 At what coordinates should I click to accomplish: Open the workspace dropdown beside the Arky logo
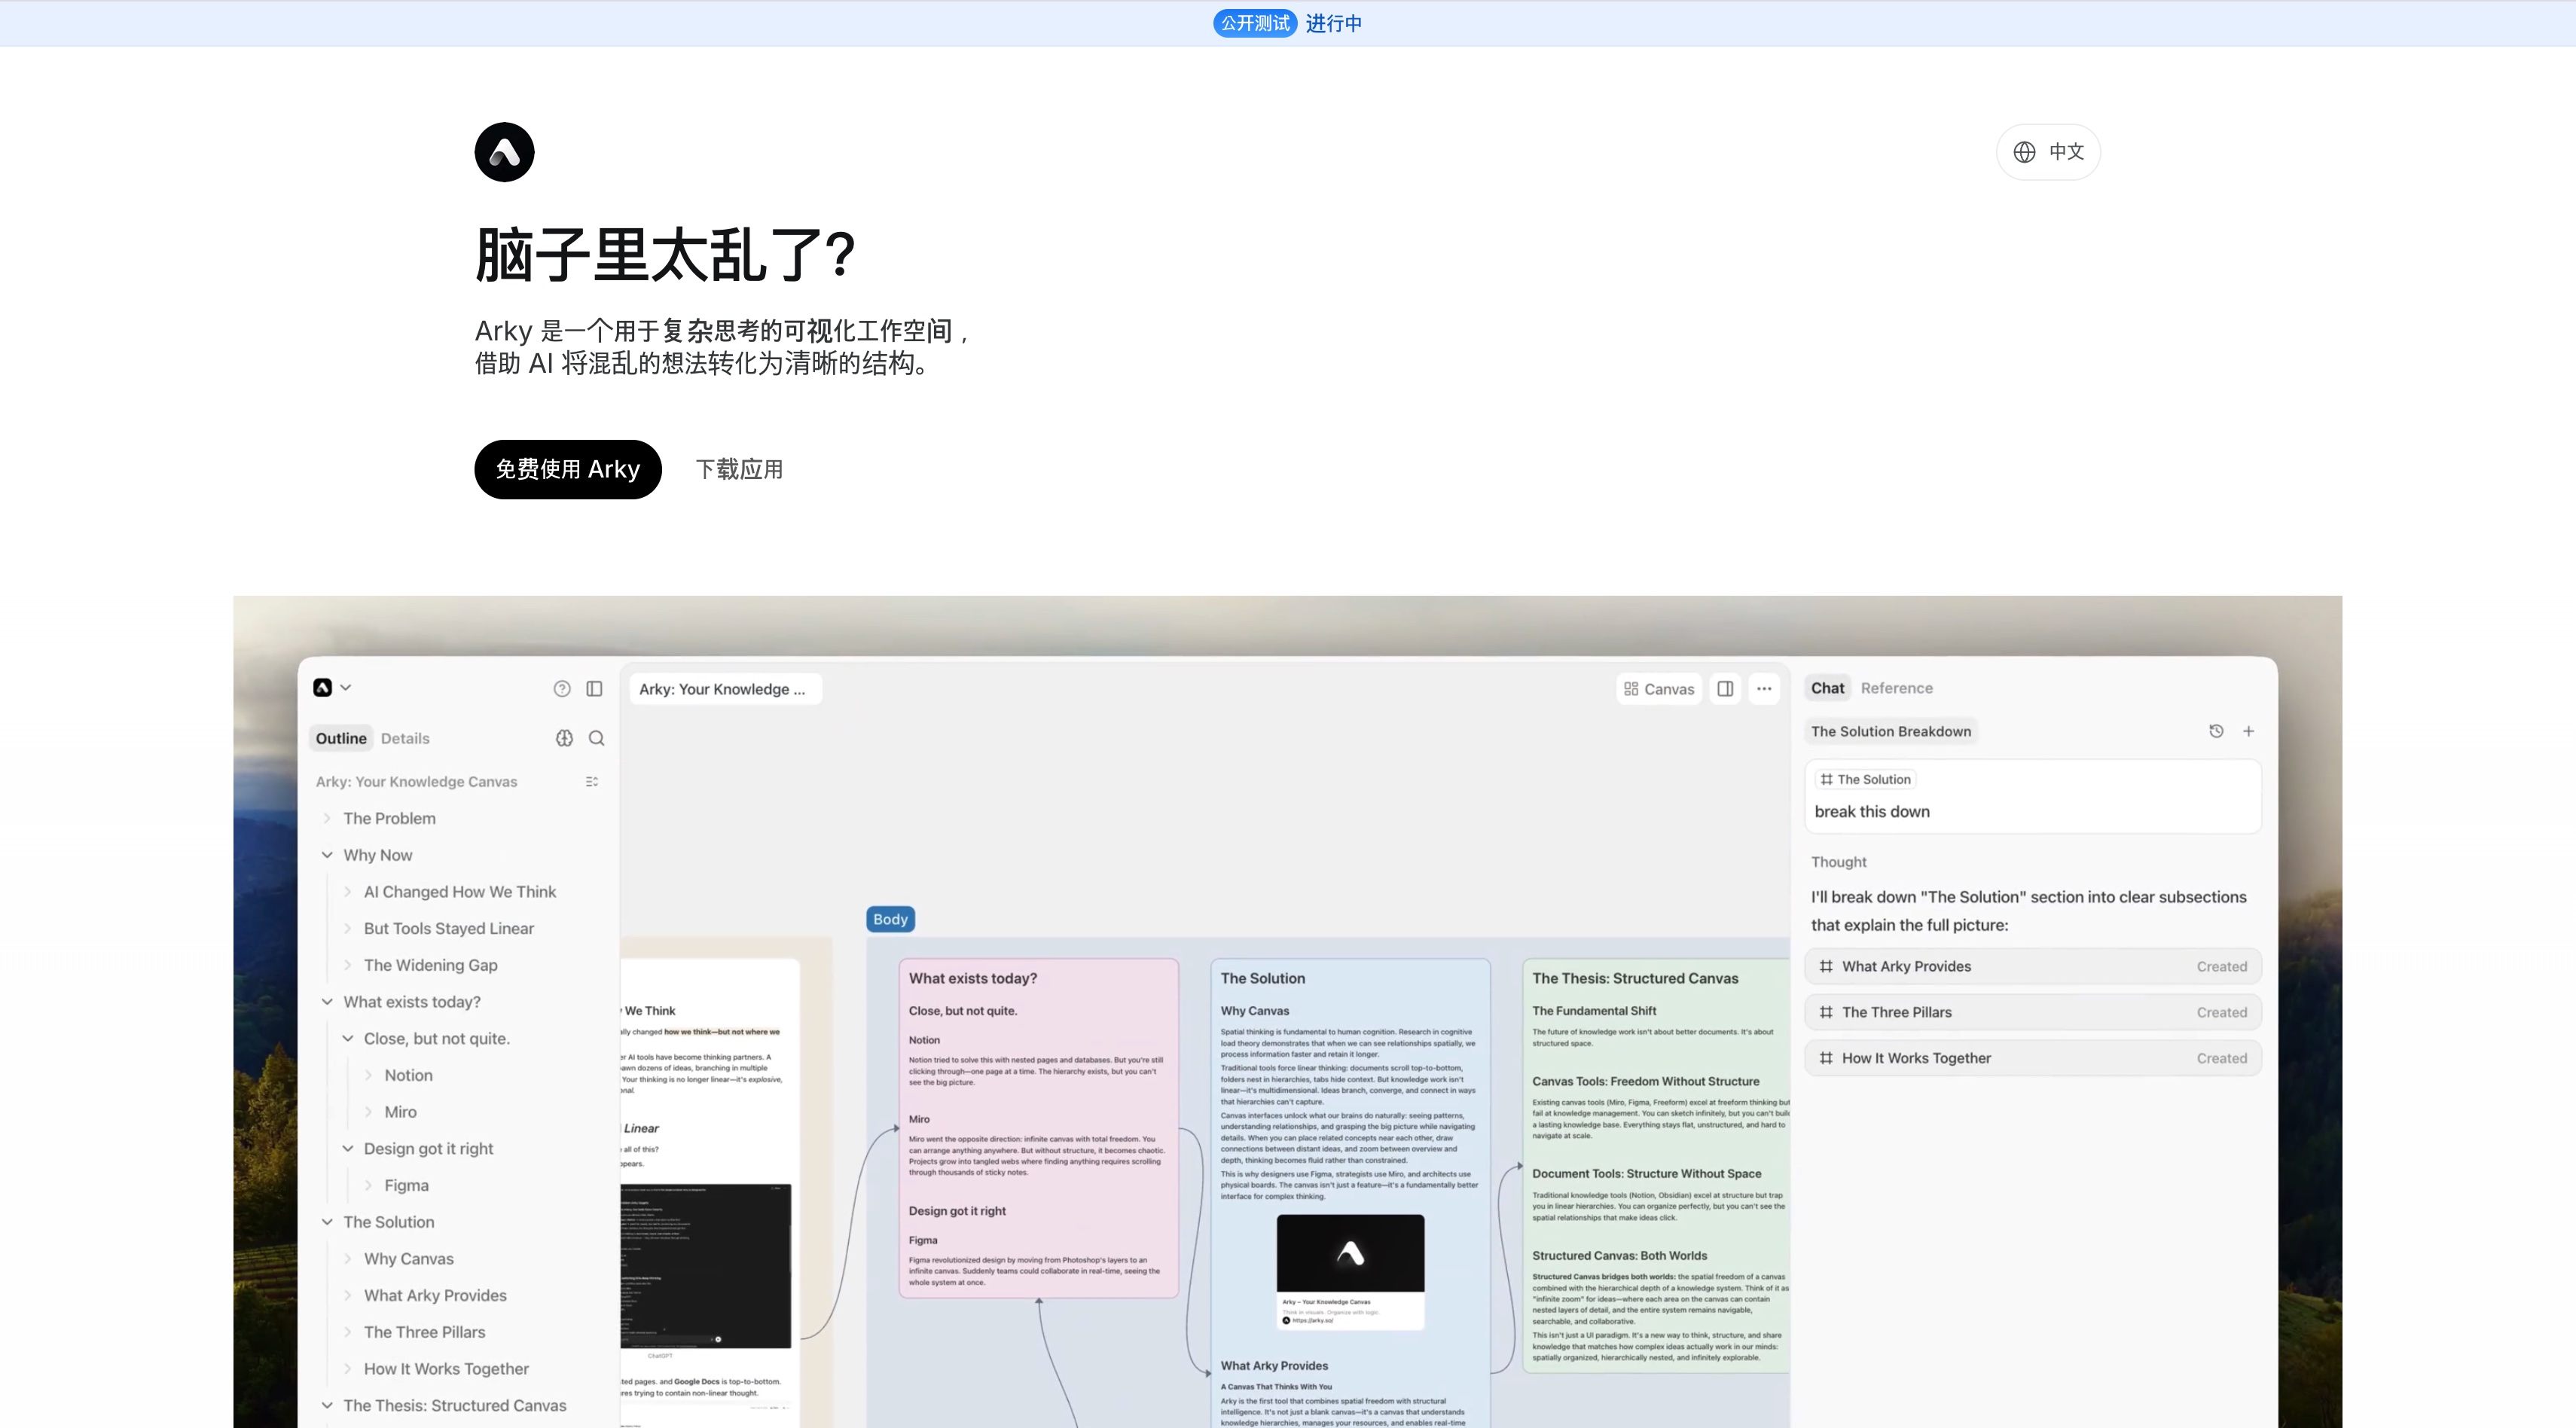point(347,687)
